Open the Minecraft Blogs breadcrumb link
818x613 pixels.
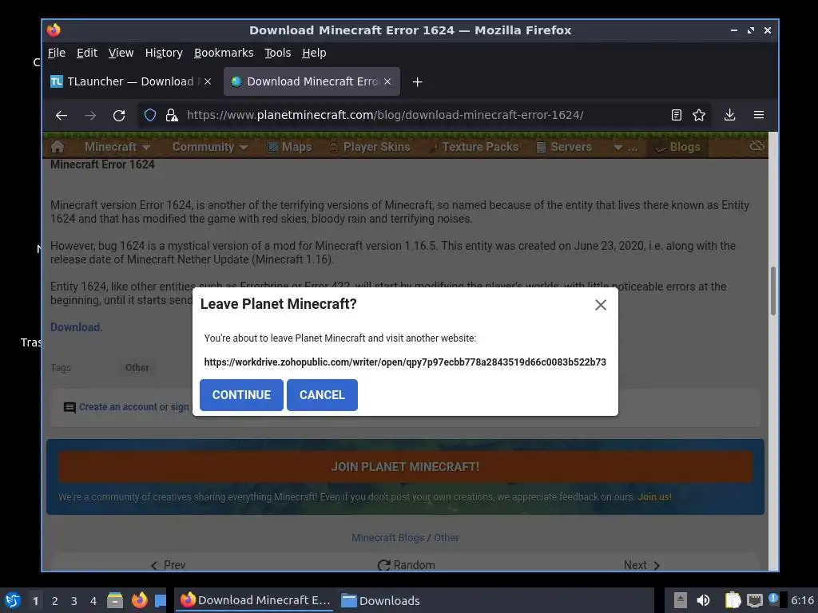coord(387,537)
